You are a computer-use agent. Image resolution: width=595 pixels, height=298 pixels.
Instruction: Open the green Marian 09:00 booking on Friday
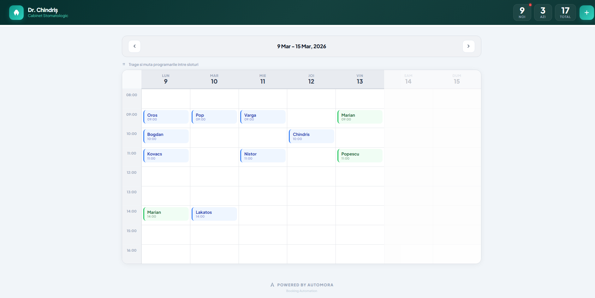(x=360, y=117)
